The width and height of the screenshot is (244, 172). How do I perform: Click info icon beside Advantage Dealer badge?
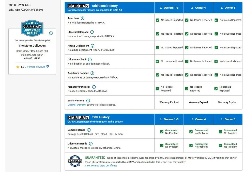click(51, 33)
